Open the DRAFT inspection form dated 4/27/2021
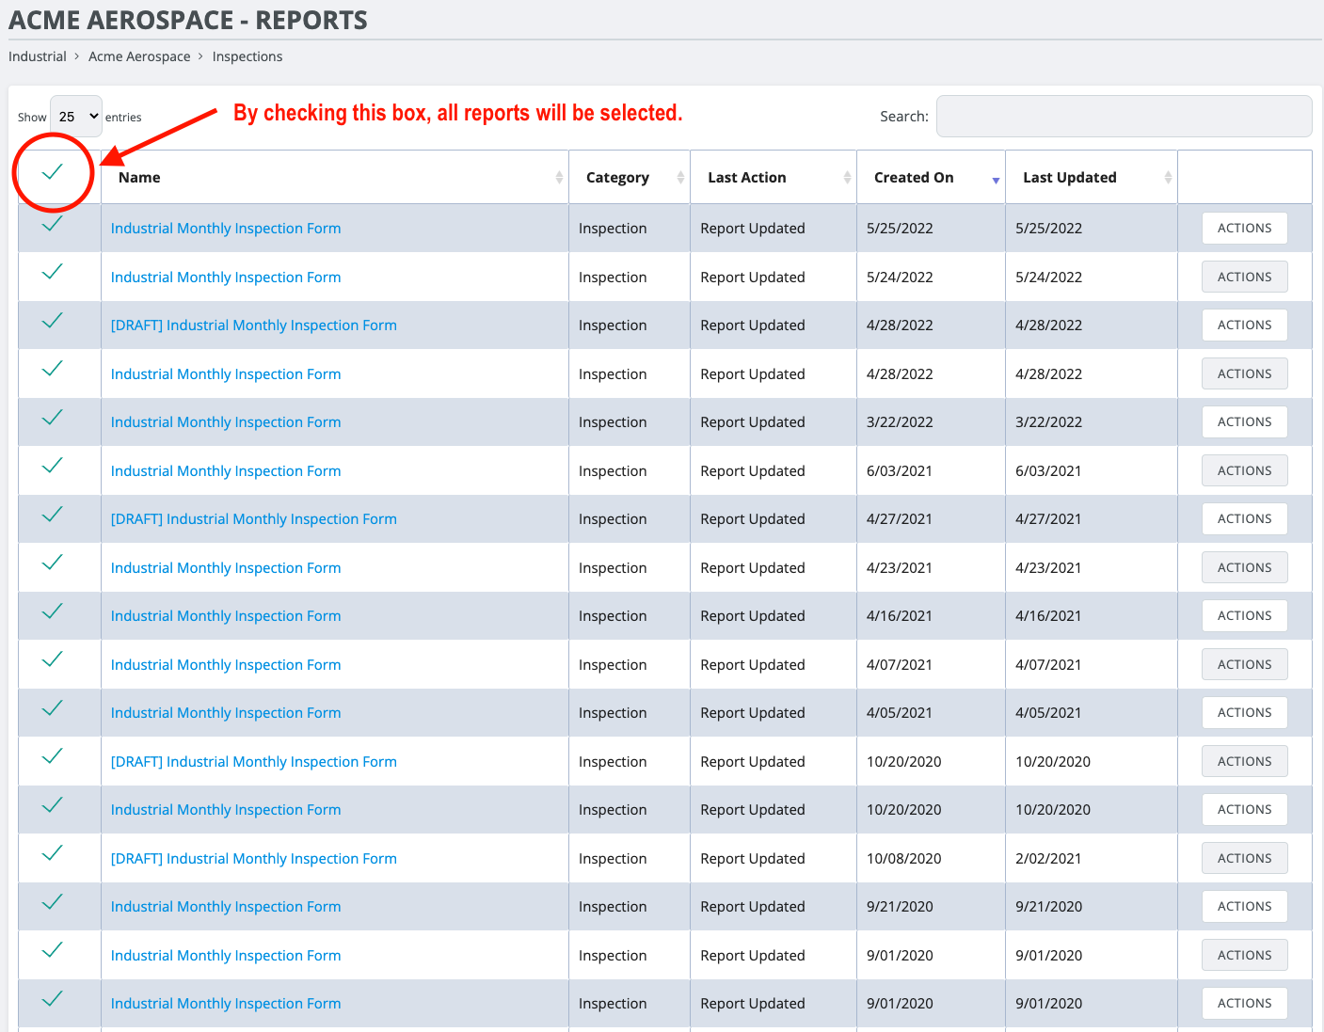The height and width of the screenshot is (1032, 1324). (254, 519)
